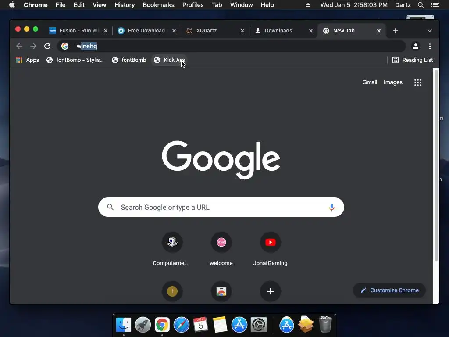Image resolution: width=449 pixels, height=337 pixels.
Task: Open the Apps bookmark shortcut
Action: point(28,60)
